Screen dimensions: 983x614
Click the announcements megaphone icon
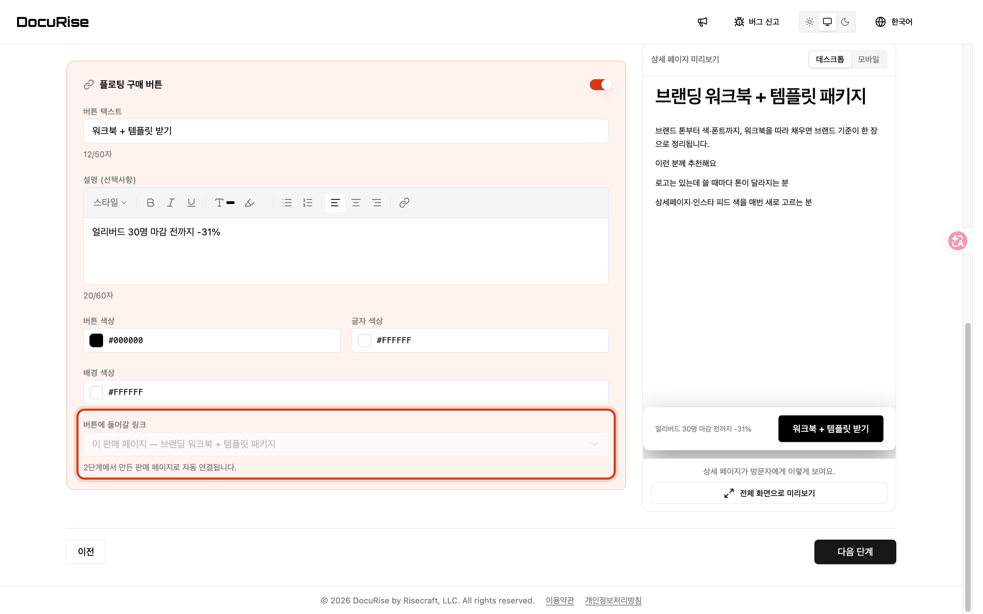tap(702, 22)
